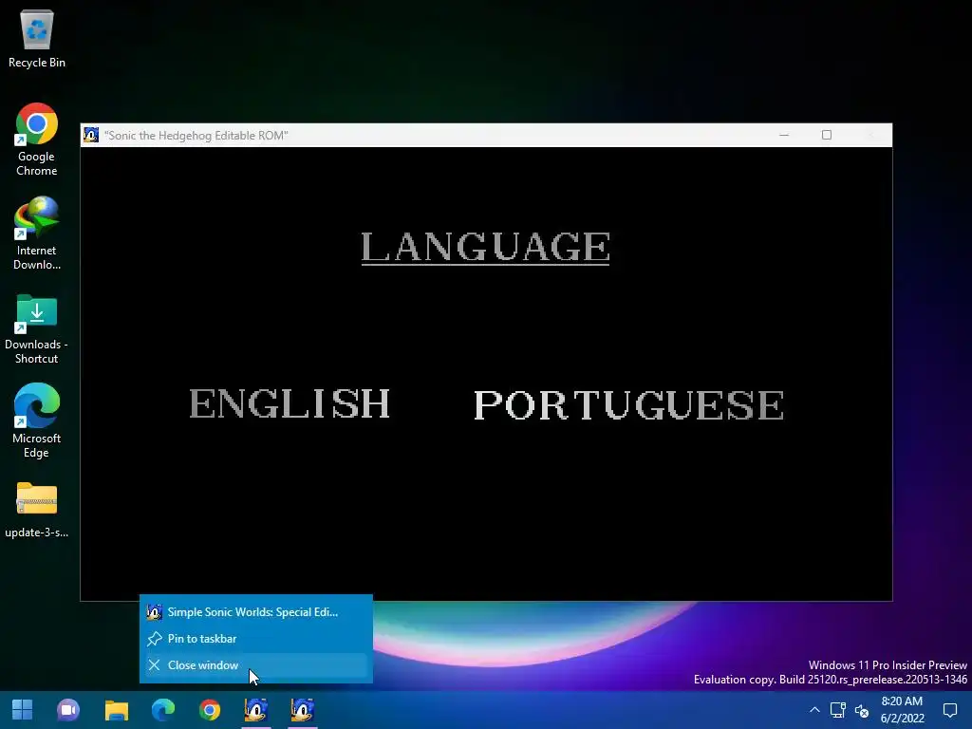Select Internet Download Manager desktop shortcut
The width and height of the screenshot is (972, 729).
pos(37,234)
